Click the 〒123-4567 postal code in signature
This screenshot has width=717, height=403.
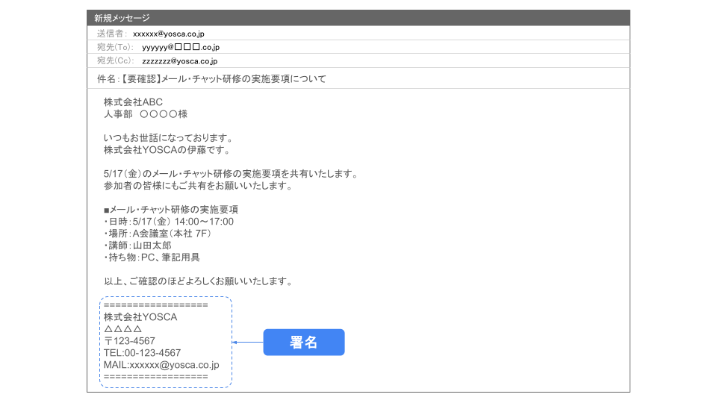pyautogui.click(x=129, y=341)
